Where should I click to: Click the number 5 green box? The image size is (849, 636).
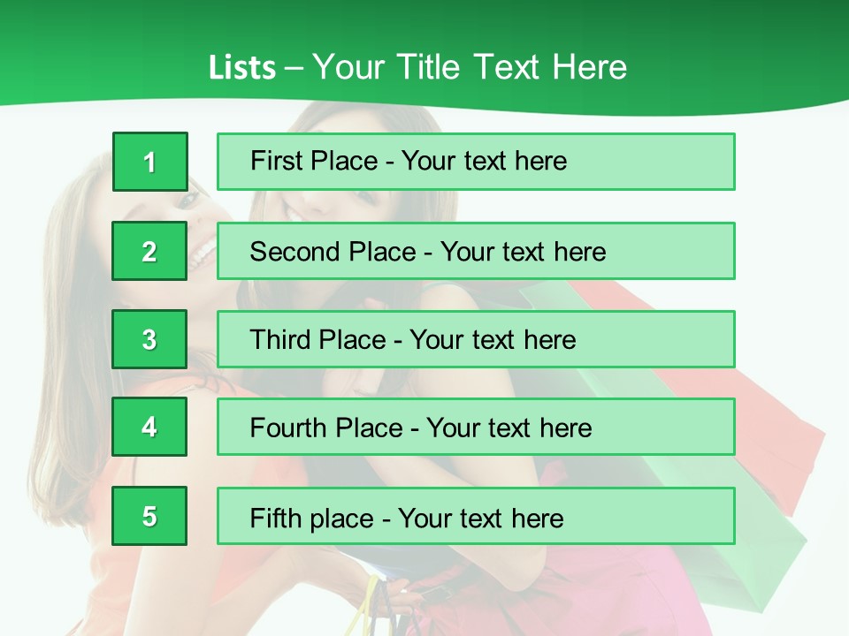click(x=149, y=516)
